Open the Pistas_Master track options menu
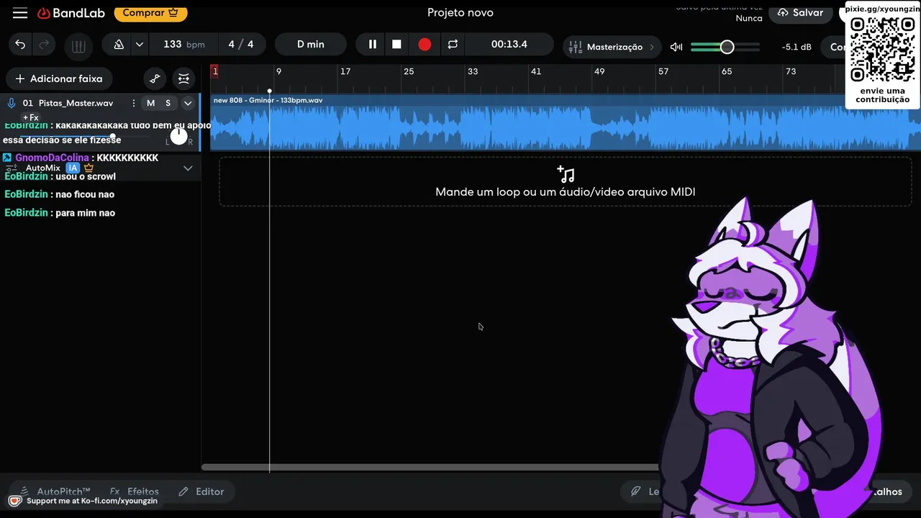Screen dimensions: 921x518 click(x=133, y=103)
